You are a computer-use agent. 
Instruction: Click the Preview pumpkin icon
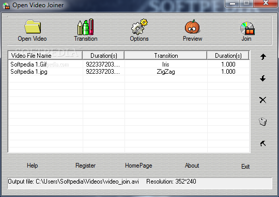(x=192, y=27)
